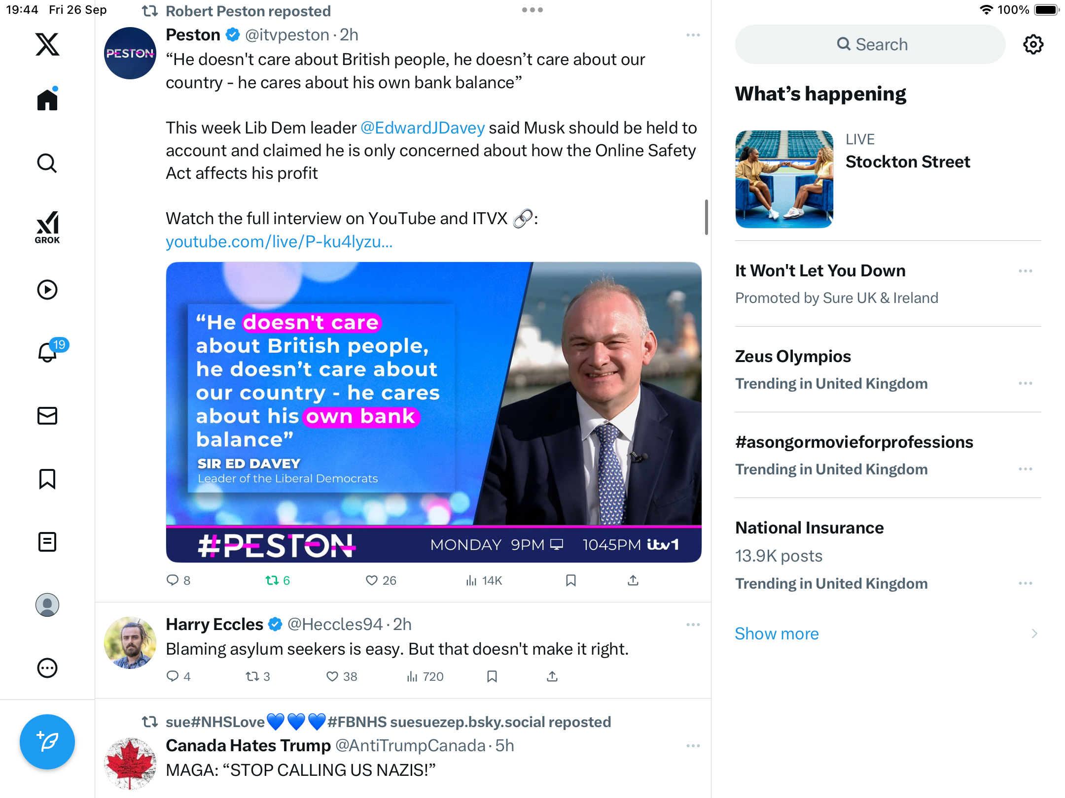Open trends settings gear icon

[1033, 44]
